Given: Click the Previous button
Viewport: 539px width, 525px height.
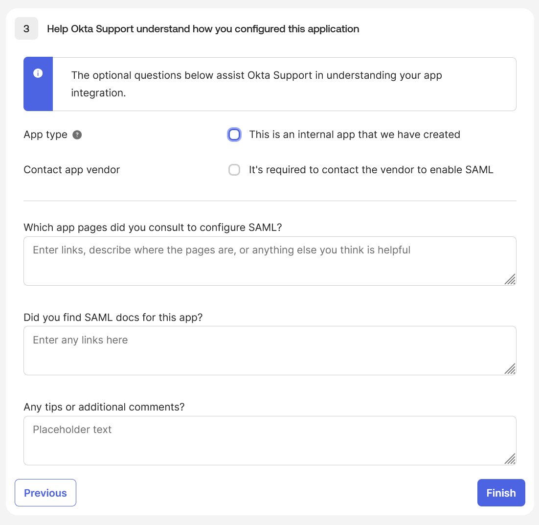Looking at the screenshot, I should [x=45, y=493].
